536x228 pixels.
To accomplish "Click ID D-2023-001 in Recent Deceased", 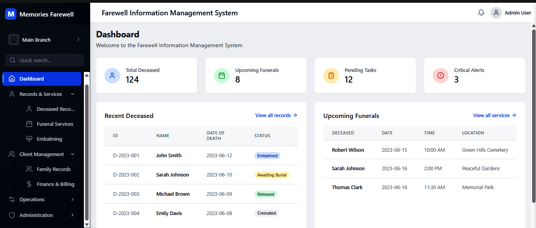I will 126,155.
